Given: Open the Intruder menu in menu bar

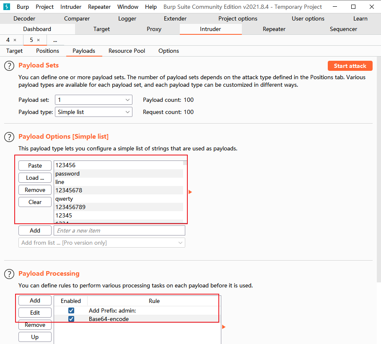Looking at the screenshot, I should 71,7.
